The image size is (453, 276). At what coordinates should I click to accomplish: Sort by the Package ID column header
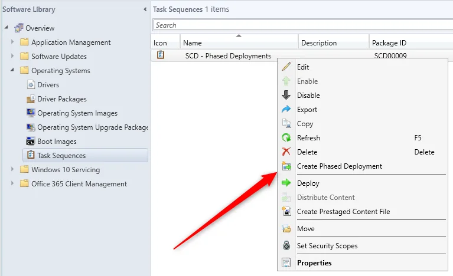(389, 43)
